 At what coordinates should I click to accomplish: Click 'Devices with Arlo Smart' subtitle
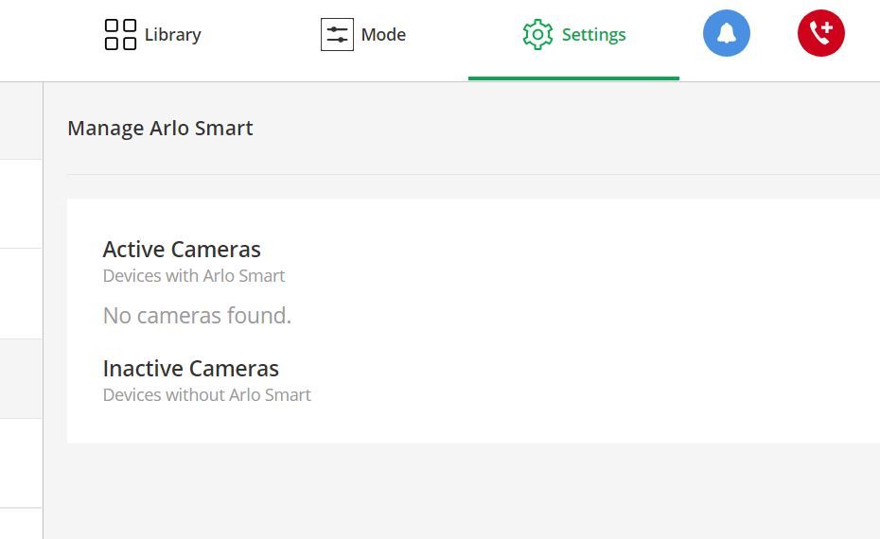(194, 276)
